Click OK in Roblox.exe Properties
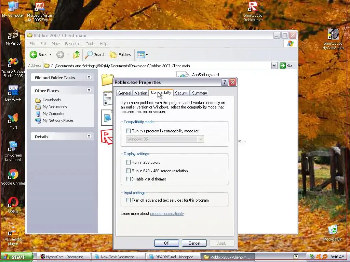Image resolution: width=350 pixels, height=262 pixels. pyautogui.click(x=166, y=243)
